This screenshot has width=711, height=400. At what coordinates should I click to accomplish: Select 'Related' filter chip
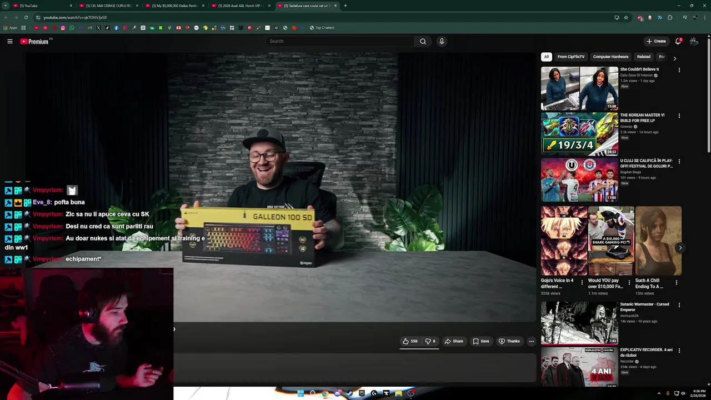point(644,57)
